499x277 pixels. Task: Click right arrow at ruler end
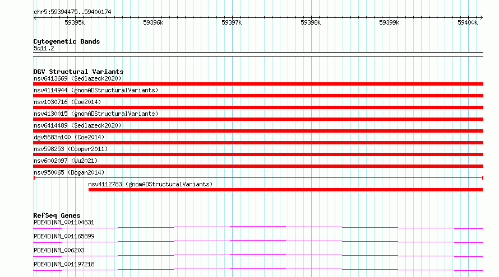click(x=482, y=18)
